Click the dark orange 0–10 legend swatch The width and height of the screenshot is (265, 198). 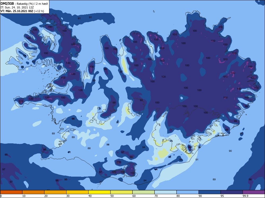click(x=11, y=192)
